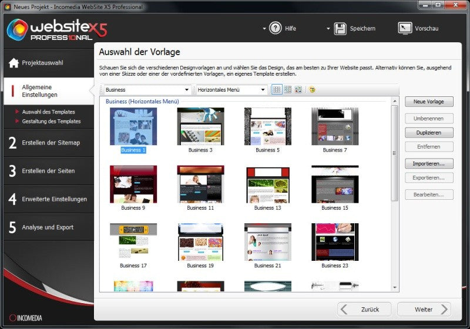Click the template list scroll up arrow

tap(395, 101)
